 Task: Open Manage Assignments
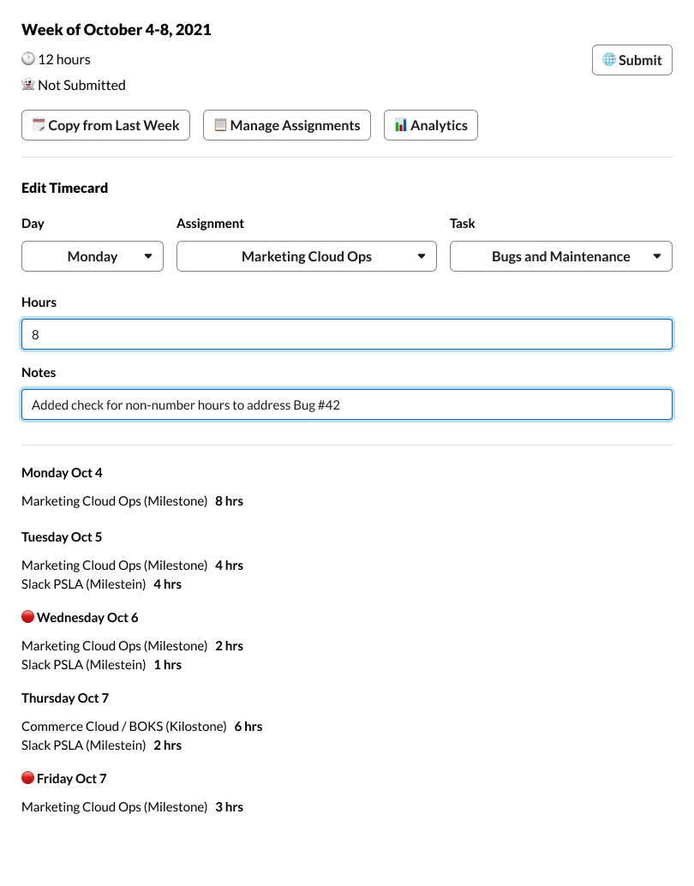[x=286, y=124]
